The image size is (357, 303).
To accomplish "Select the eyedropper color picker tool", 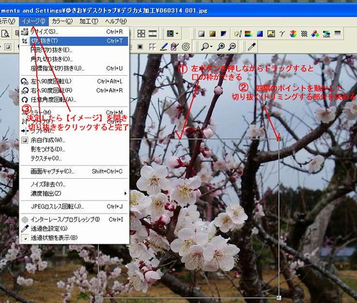I will click(252, 47).
